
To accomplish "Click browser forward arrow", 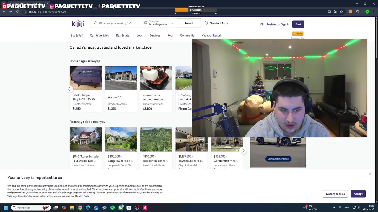I will click(x=11, y=12).
